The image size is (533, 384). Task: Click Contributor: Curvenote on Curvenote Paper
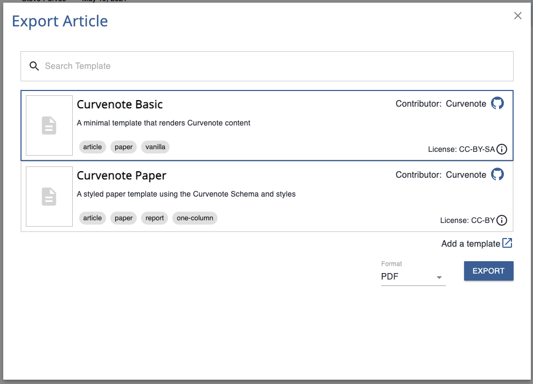point(441,175)
